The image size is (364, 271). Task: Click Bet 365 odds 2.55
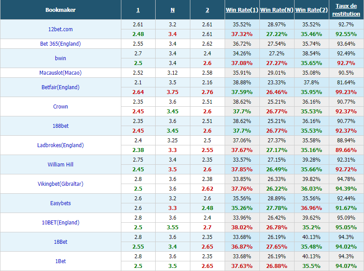pos(138,43)
